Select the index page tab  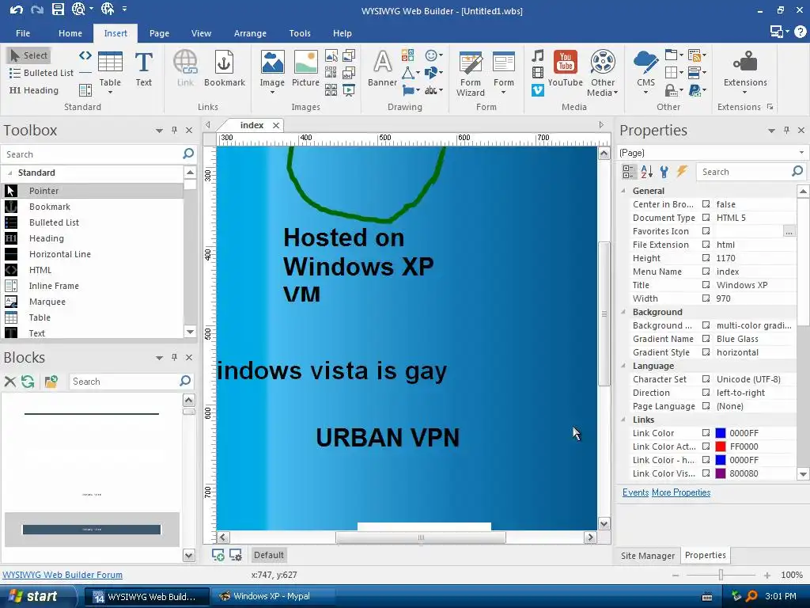click(252, 125)
